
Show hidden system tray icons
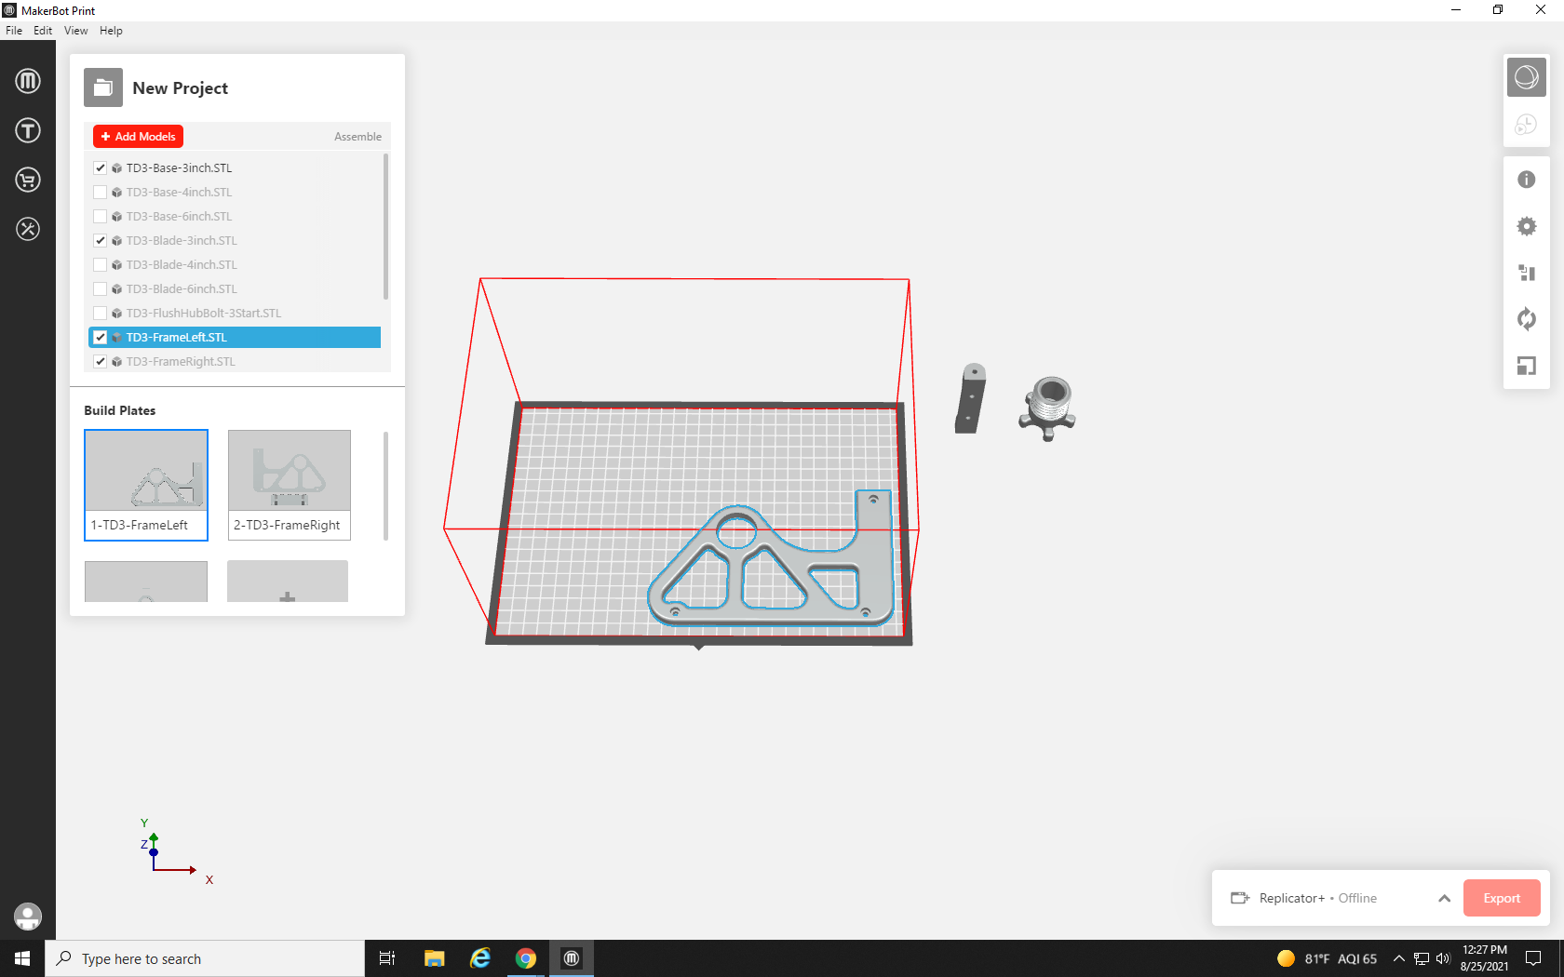(1398, 958)
